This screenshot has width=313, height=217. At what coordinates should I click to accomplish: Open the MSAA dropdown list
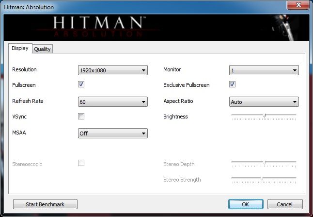pos(112,133)
